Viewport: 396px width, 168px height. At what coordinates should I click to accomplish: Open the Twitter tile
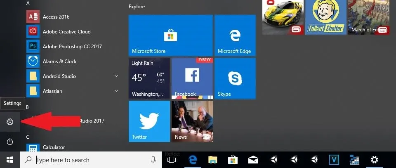pos(149,121)
